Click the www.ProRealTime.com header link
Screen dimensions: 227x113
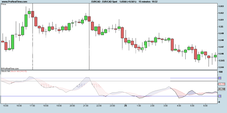click(x=15, y=2)
